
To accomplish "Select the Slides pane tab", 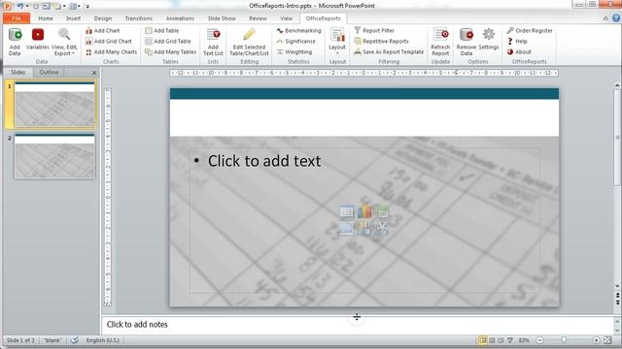I will click(x=17, y=72).
